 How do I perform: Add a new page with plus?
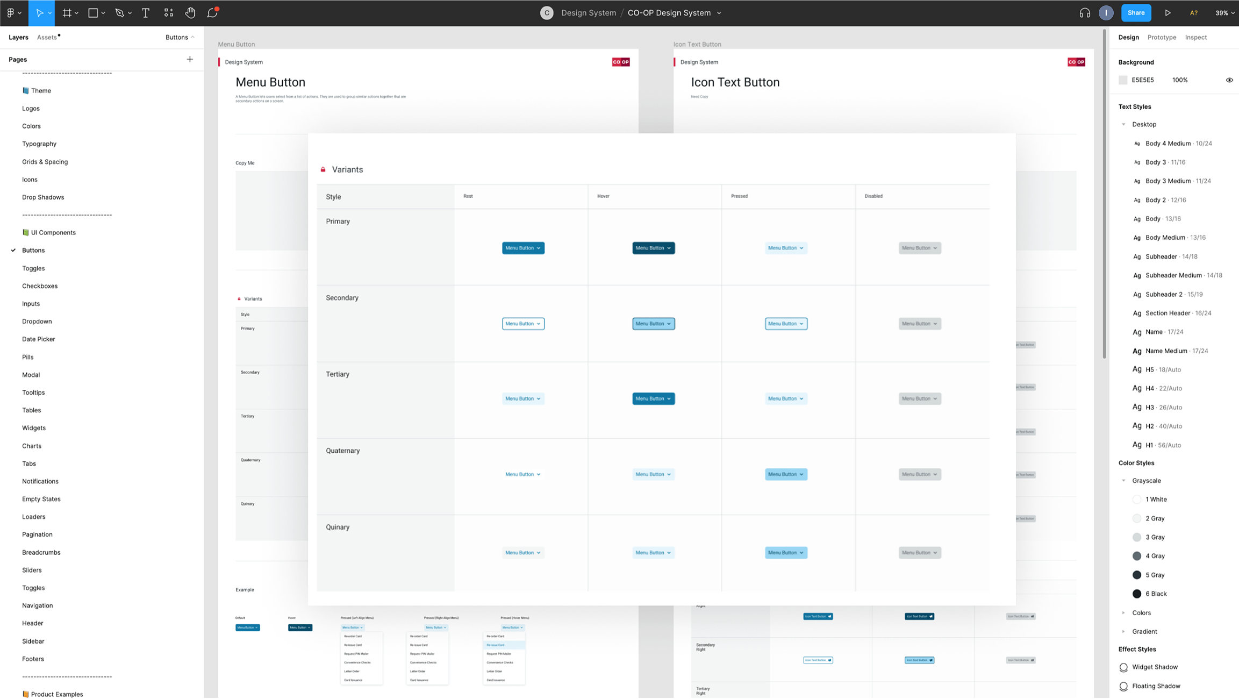190,59
